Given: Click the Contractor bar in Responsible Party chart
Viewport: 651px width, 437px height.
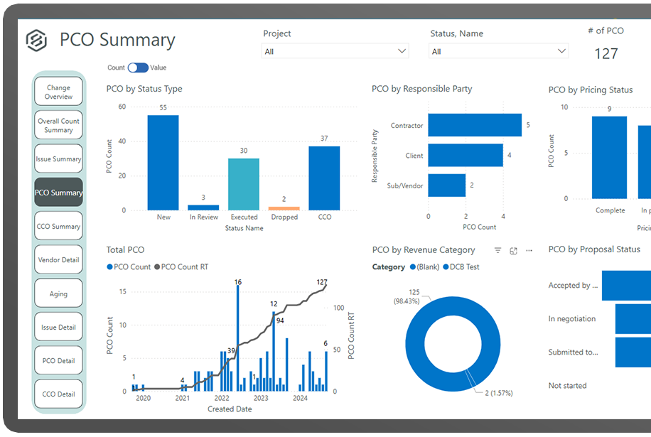Looking at the screenshot, I should pyautogui.click(x=474, y=125).
